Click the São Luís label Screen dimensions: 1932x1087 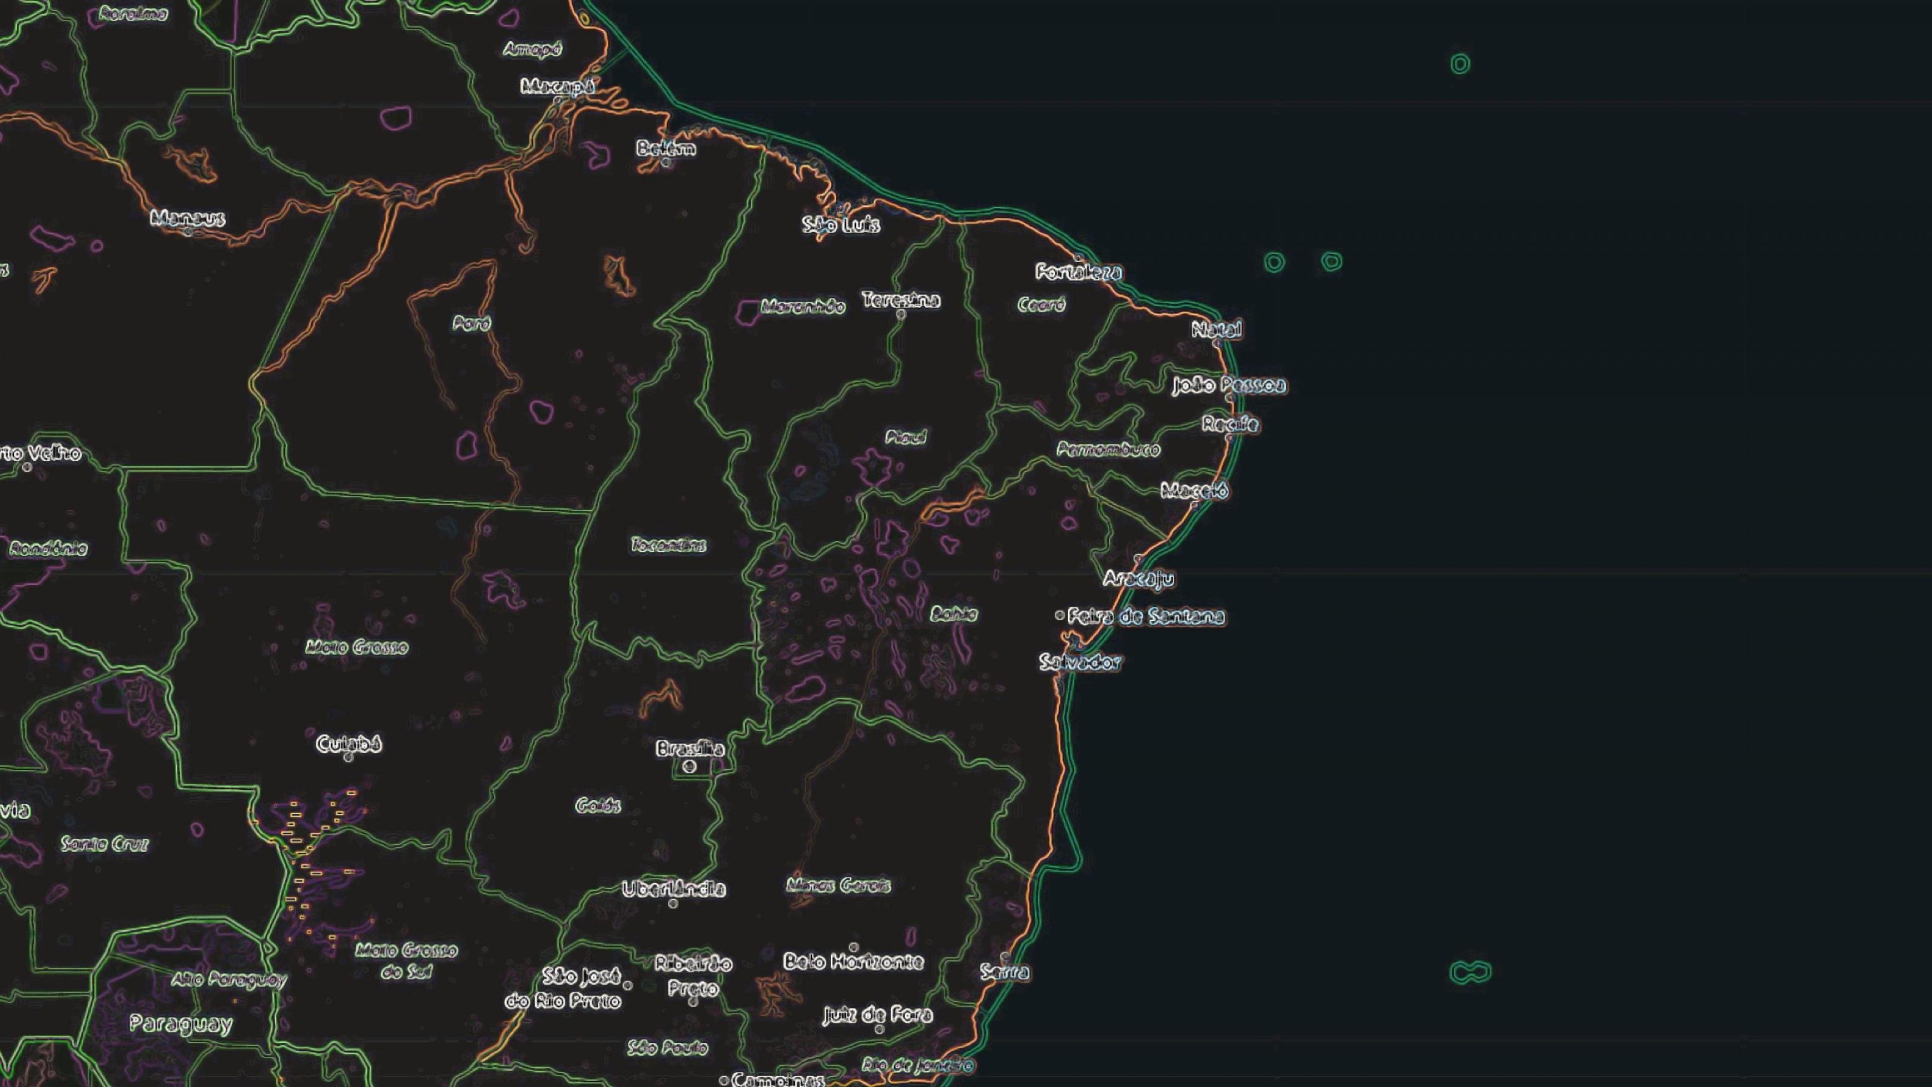[841, 224]
